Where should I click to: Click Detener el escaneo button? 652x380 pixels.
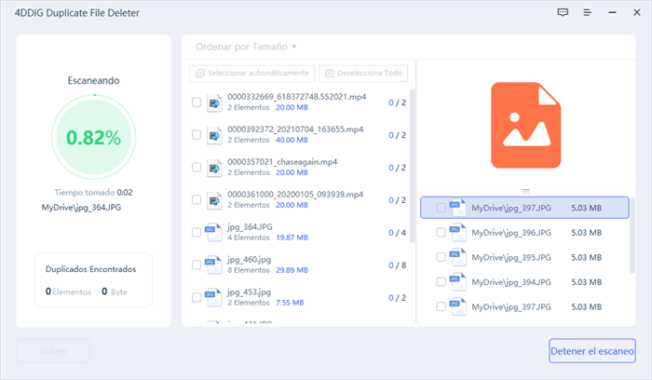point(592,351)
